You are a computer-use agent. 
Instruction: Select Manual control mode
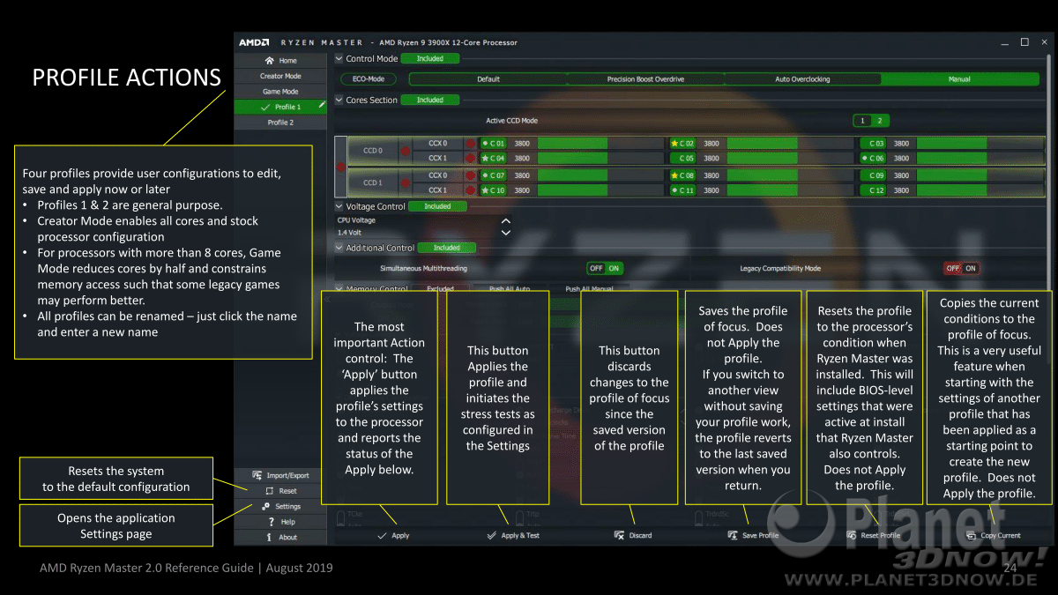tap(959, 79)
